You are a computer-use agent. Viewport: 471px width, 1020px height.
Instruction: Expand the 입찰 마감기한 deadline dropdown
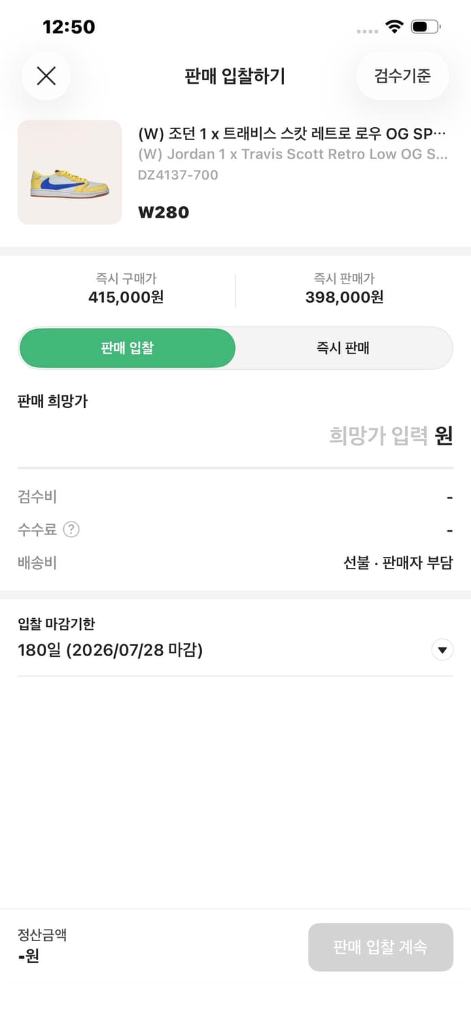pos(442,649)
